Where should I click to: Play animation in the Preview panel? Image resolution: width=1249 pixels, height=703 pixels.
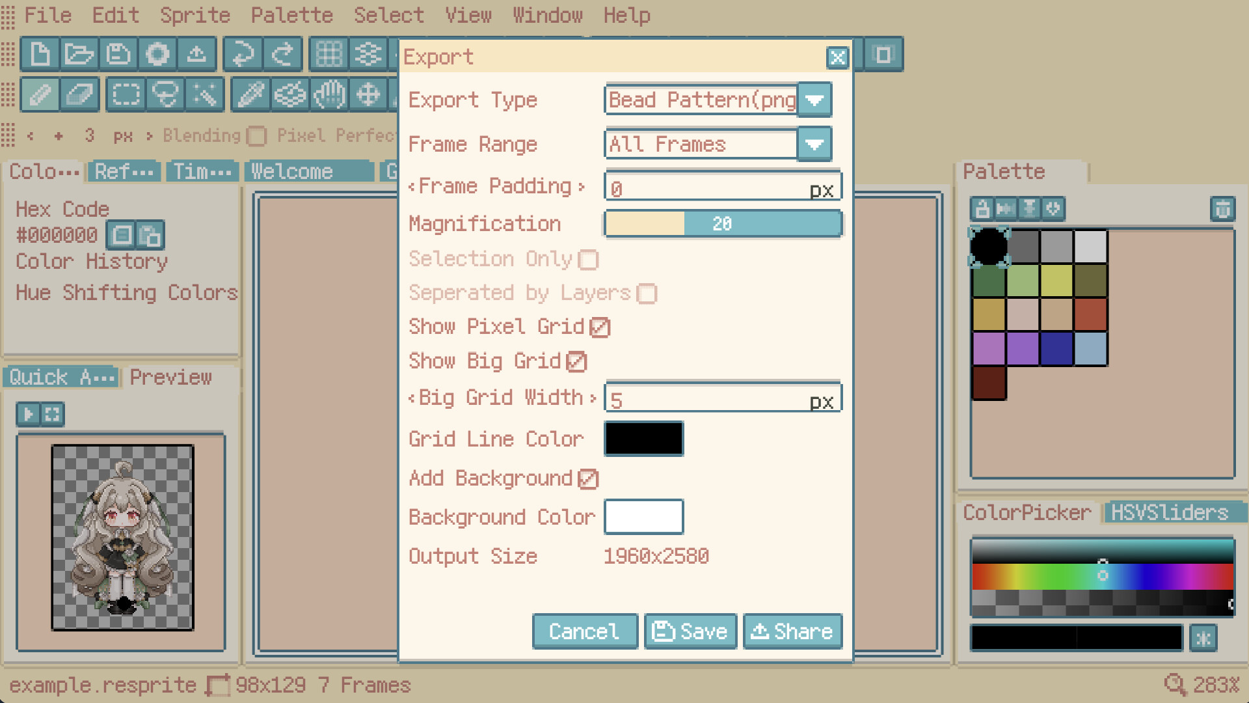coord(28,414)
